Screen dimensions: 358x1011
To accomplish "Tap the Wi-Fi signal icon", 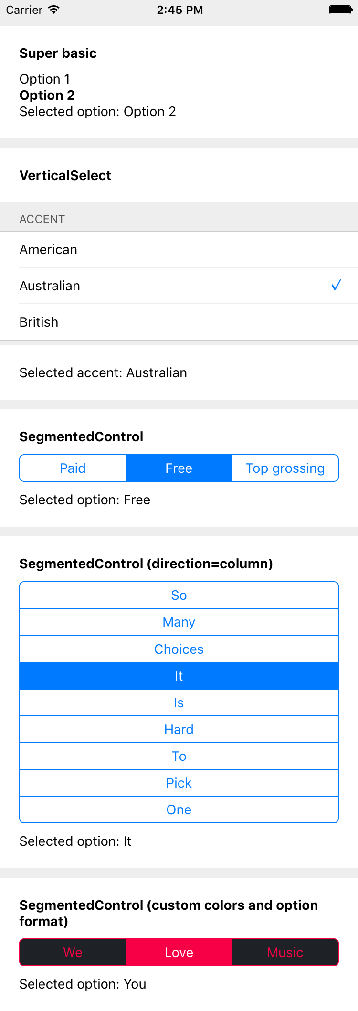I will click(x=54, y=10).
